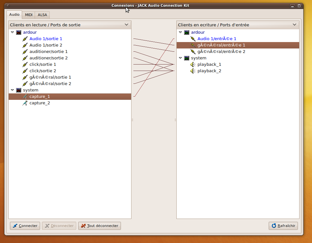The height and width of the screenshot is (243, 312).
Task: Collapse ardour client in input ports tree
Action: [x=180, y=32]
